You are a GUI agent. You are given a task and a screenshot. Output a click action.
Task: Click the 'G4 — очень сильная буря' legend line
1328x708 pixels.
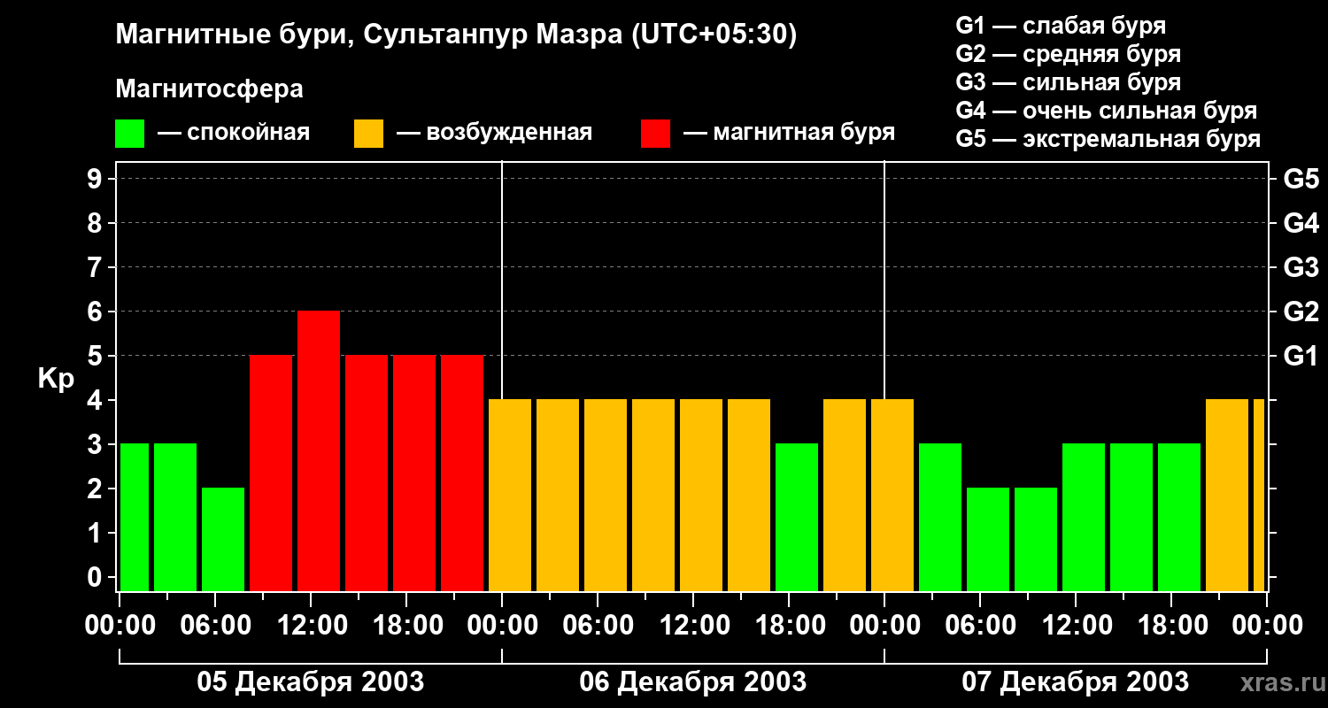point(1107,111)
